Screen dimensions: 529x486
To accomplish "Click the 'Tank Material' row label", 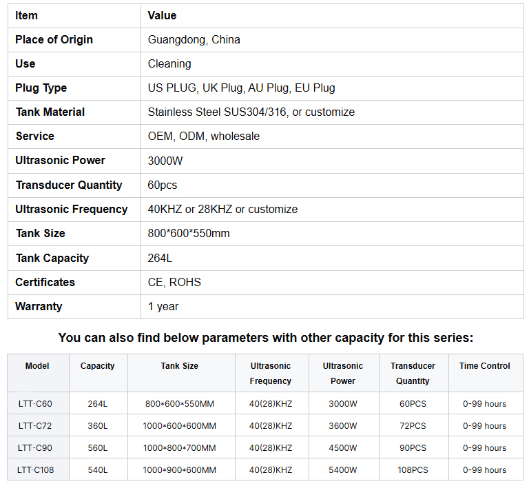I will tap(50, 112).
